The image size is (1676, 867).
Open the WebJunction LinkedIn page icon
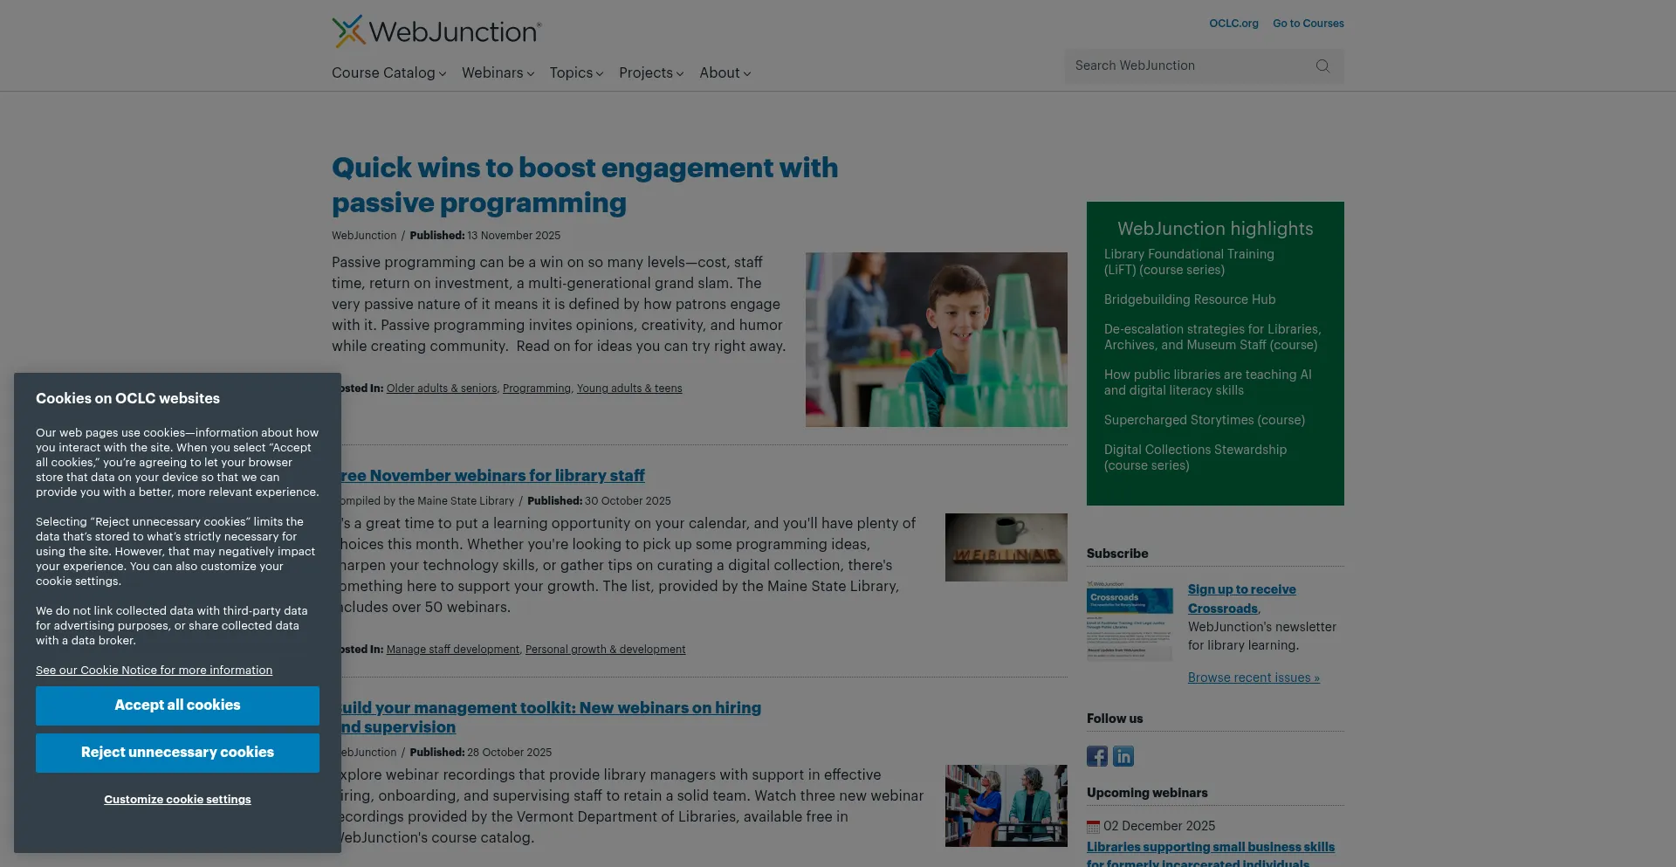(1123, 756)
